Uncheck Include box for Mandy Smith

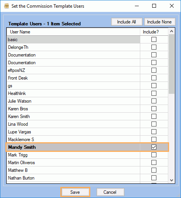(154, 147)
